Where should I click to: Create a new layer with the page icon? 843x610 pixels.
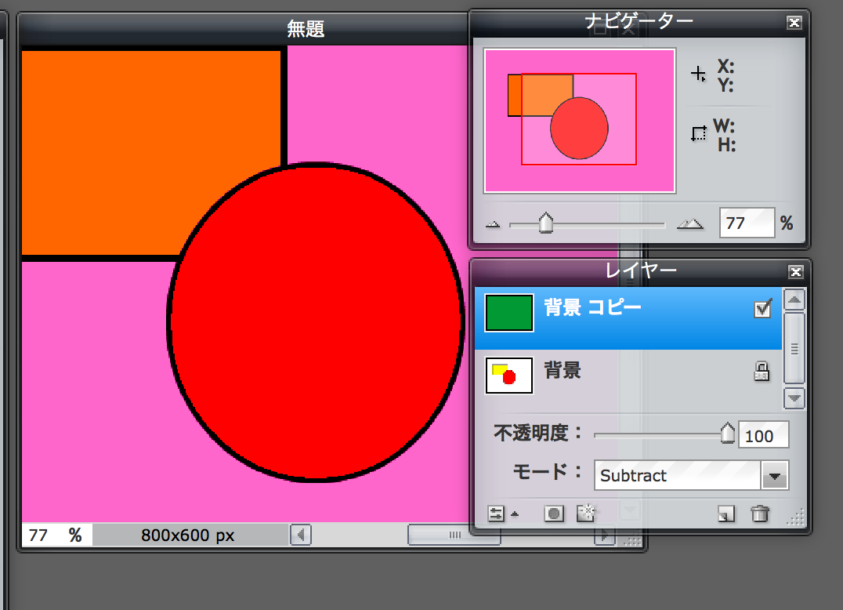pyautogui.click(x=725, y=514)
